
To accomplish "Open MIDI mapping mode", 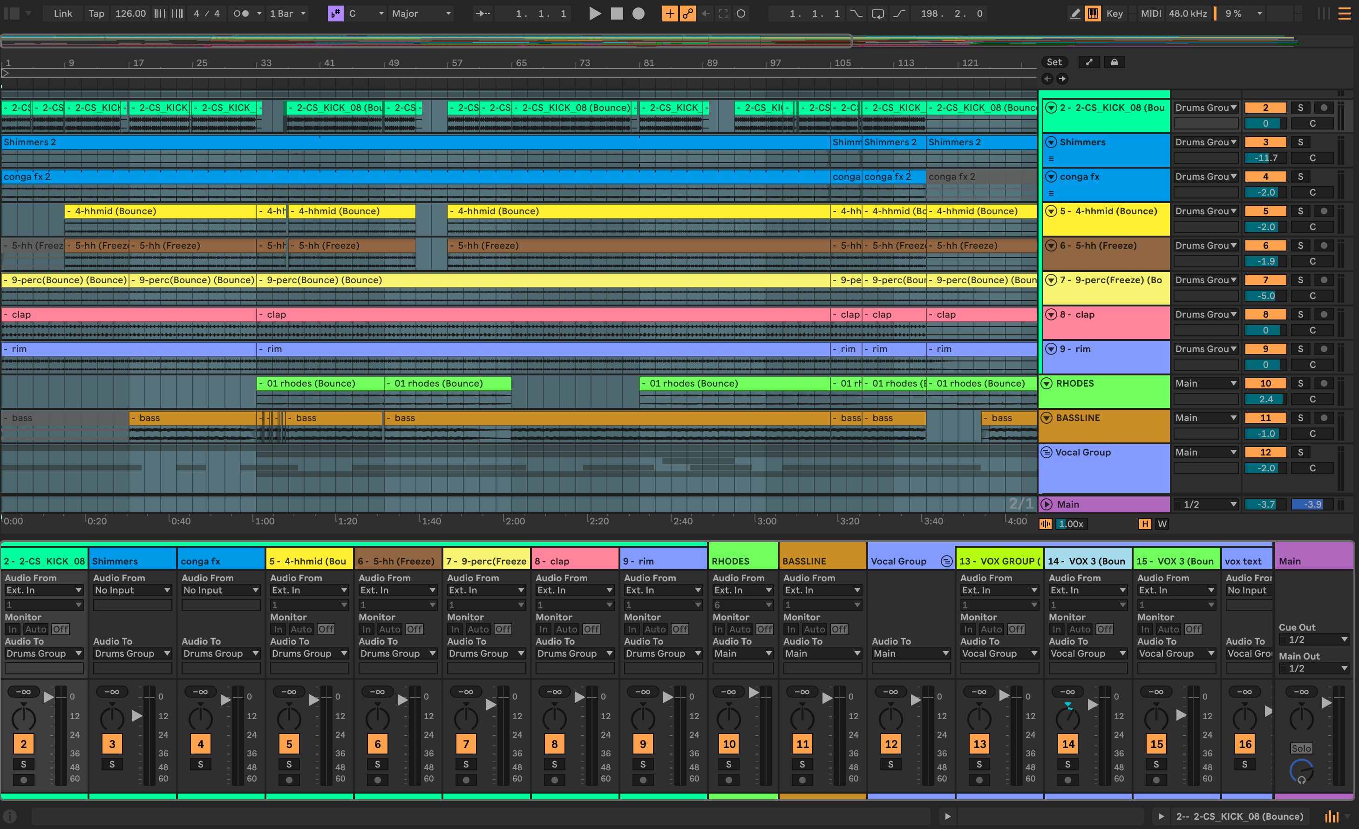I will point(1150,14).
